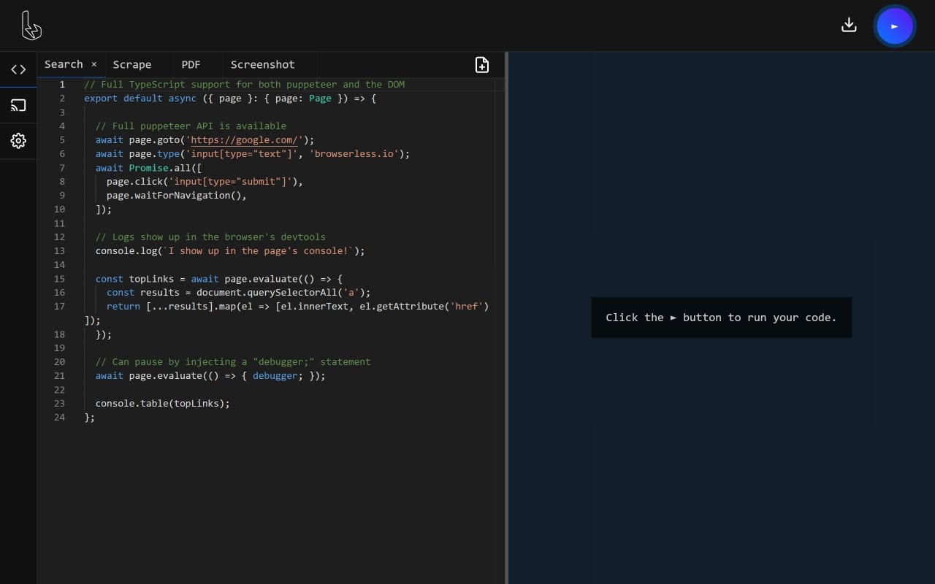Create a new session with the add-document icon
Viewport: 935px width, 584px height.
pyautogui.click(x=482, y=65)
